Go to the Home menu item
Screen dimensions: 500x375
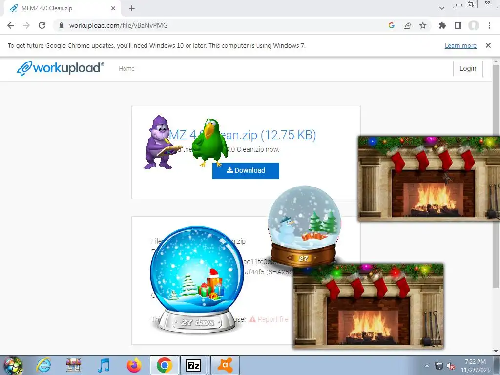126,68
